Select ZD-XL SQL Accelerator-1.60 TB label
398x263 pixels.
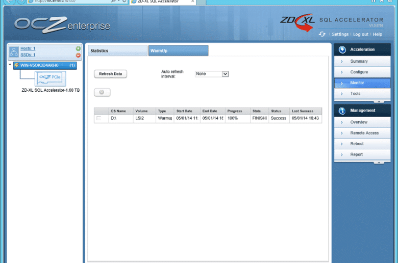point(51,90)
